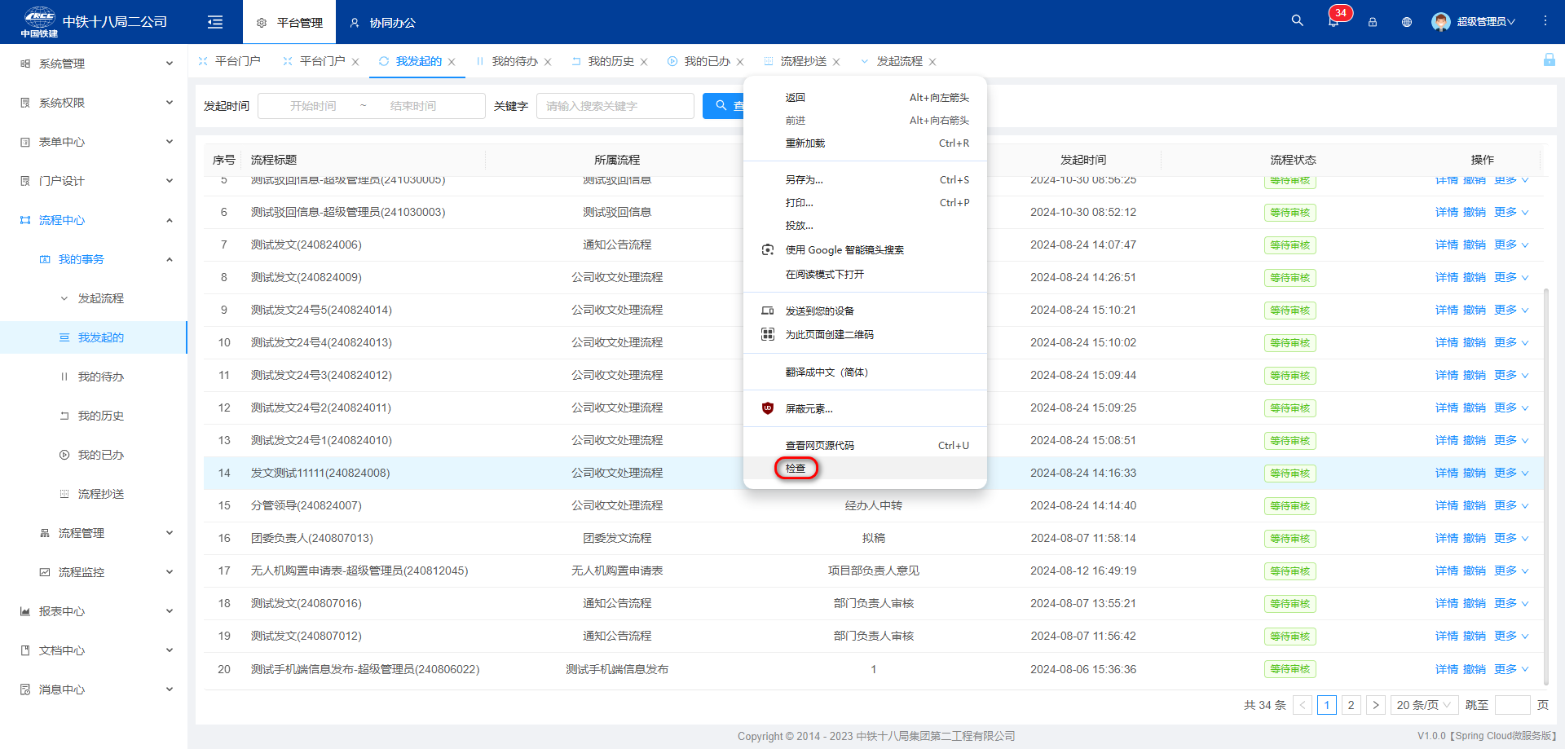
Task: Click the 报表中心 chart icon
Action: coord(25,611)
